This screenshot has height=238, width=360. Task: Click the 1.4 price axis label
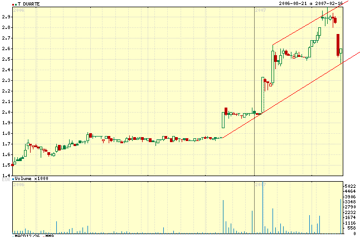pyautogui.click(x=6, y=176)
